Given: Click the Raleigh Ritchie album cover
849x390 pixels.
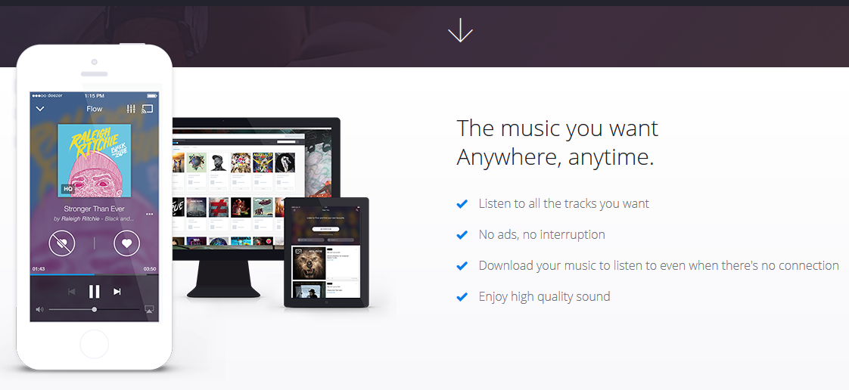Looking at the screenshot, I should [95, 161].
